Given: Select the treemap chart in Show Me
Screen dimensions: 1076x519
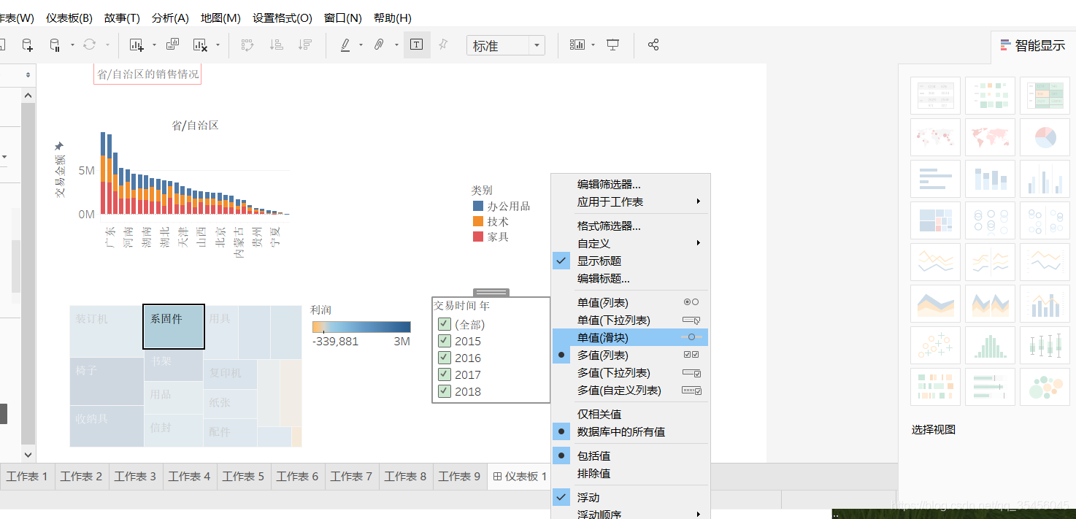Looking at the screenshot, I should (935, 220).
